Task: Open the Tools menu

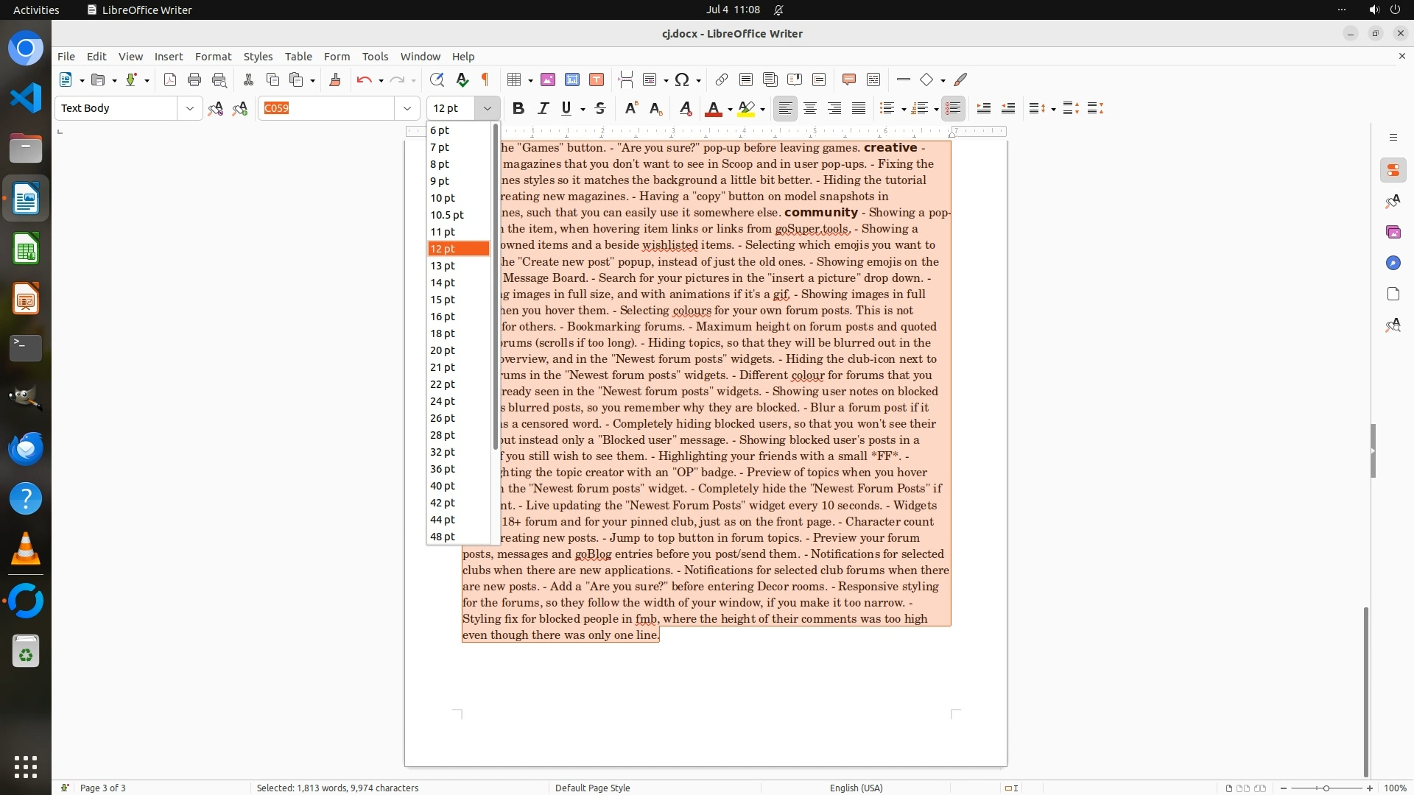Action: (x=375, y=56)
